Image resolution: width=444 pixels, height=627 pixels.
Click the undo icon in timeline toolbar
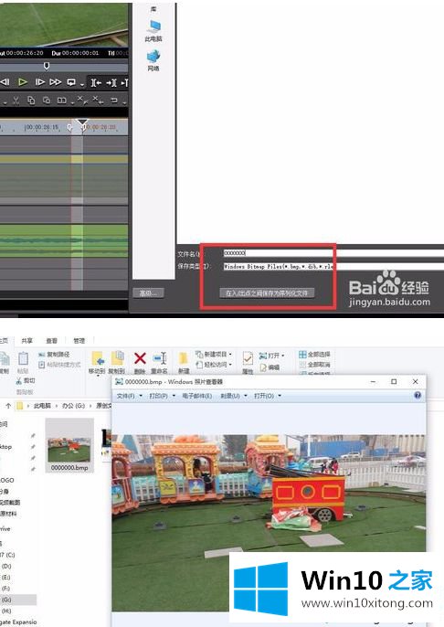[x=114, y=101]
